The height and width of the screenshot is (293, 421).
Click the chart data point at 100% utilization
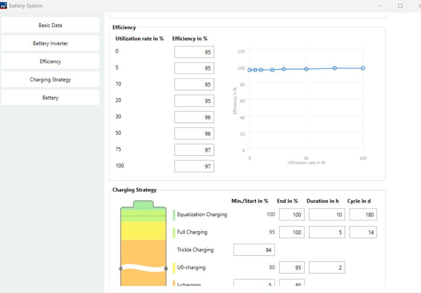(x=363, y=68)
